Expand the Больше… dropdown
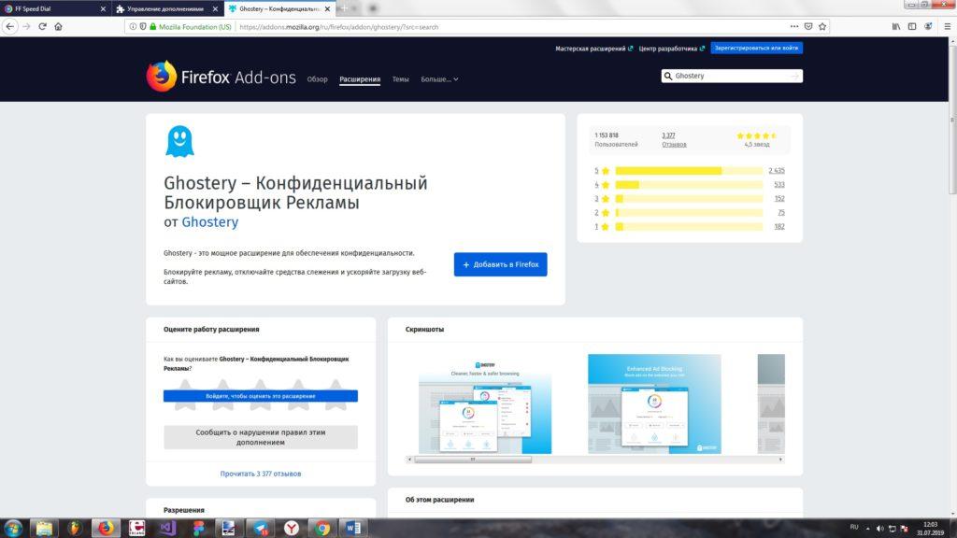The image size is (957, 538). (x=439, y=79)
